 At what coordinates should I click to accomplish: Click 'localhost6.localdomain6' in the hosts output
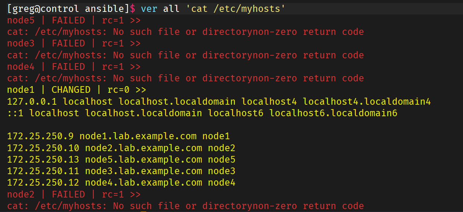(333, 113)
